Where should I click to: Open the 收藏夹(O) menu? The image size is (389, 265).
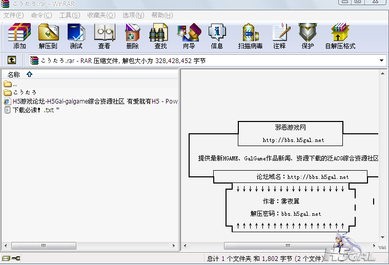tap(101, 15)
